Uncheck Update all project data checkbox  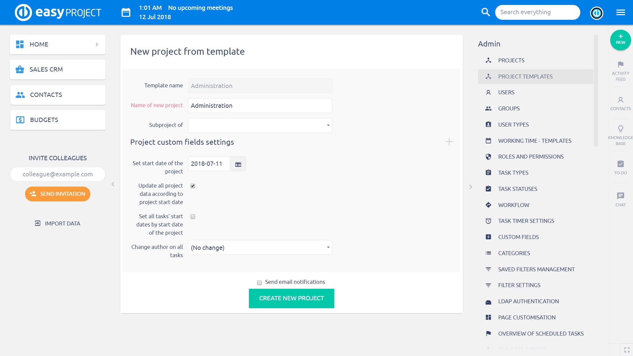point(193,186)
